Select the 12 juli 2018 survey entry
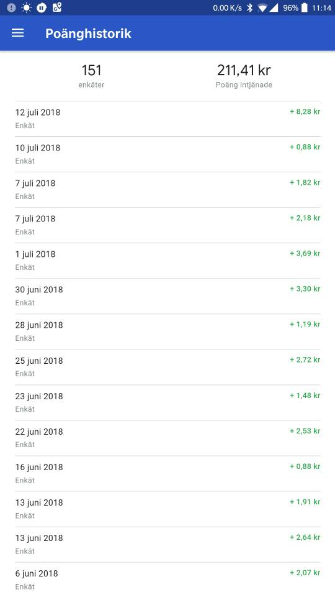This screenshot has height=597, width=335. click(167, 119)
